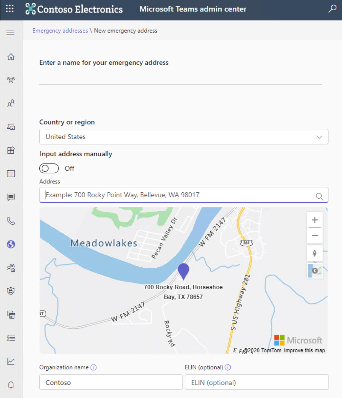Open Planning icon in the sidebar
Screen dimensions: 342x398
[x=11, y=315]
